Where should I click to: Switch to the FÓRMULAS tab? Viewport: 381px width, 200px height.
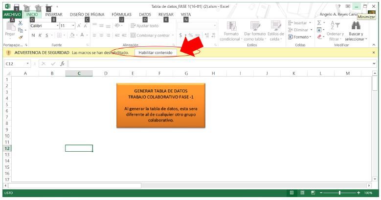(121, 15)
